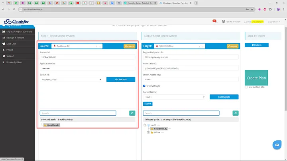
Task: Open Chrome menu three dots
Action: point(284,9)
